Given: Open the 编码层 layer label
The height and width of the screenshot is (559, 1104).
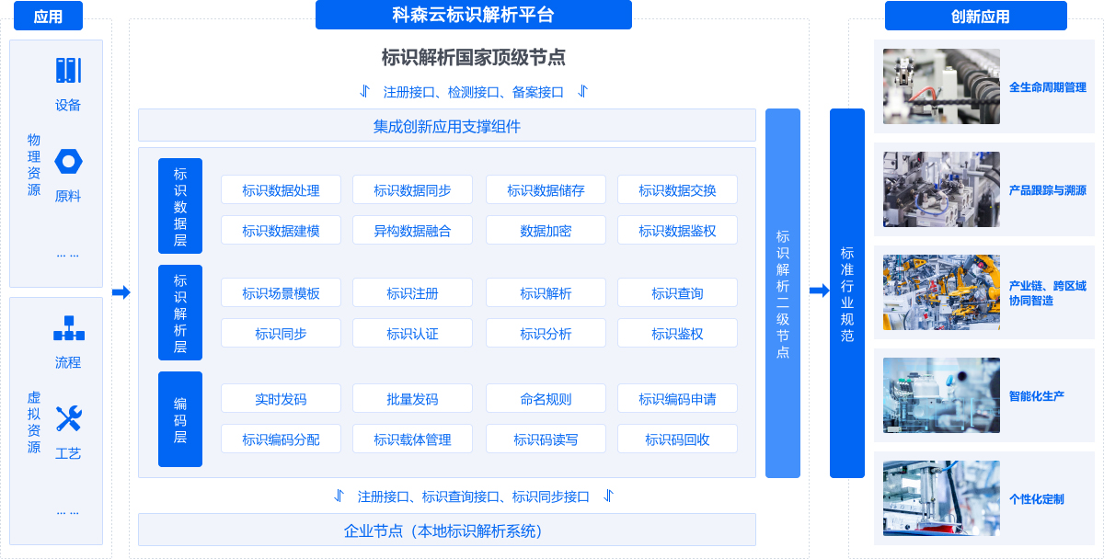Looking at the screenshot, I should tap(180, 419).
